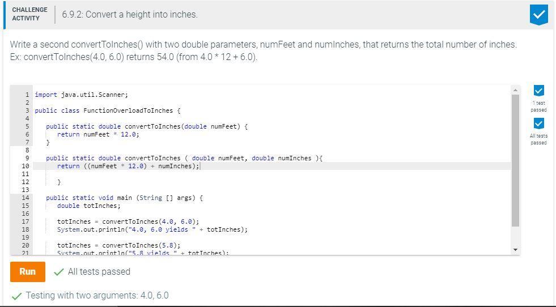The image size is (556, 307).
Task: Click the editor scroll down arrow
Action: (516, 250)
